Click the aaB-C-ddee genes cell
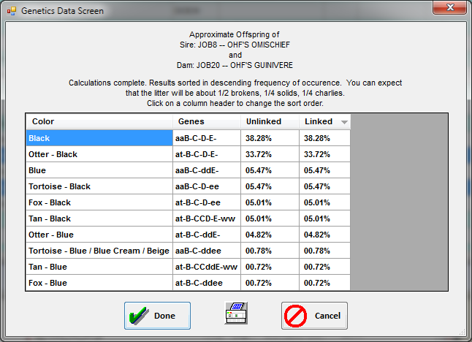This screenshot has width=472, height=342. 207,251
